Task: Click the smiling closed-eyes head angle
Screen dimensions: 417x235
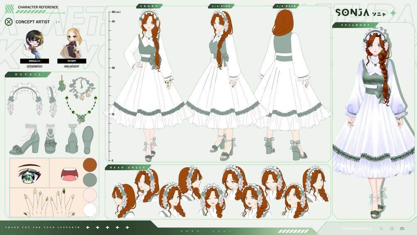Action: click(213, 201)
